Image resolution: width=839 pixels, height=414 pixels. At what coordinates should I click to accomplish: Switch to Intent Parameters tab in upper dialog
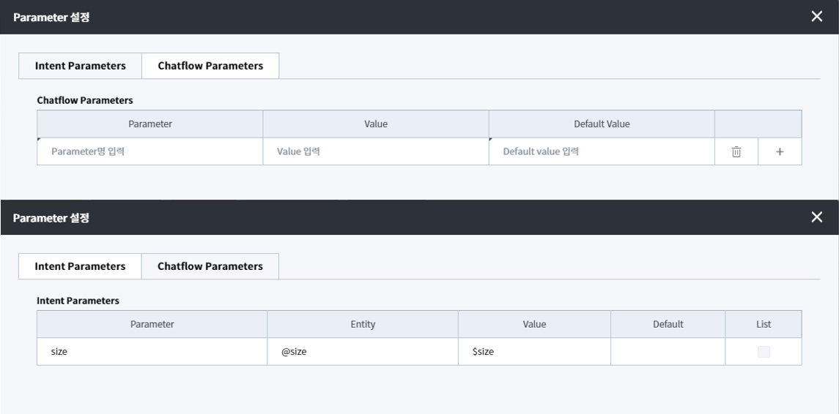[x=80, y=66]
